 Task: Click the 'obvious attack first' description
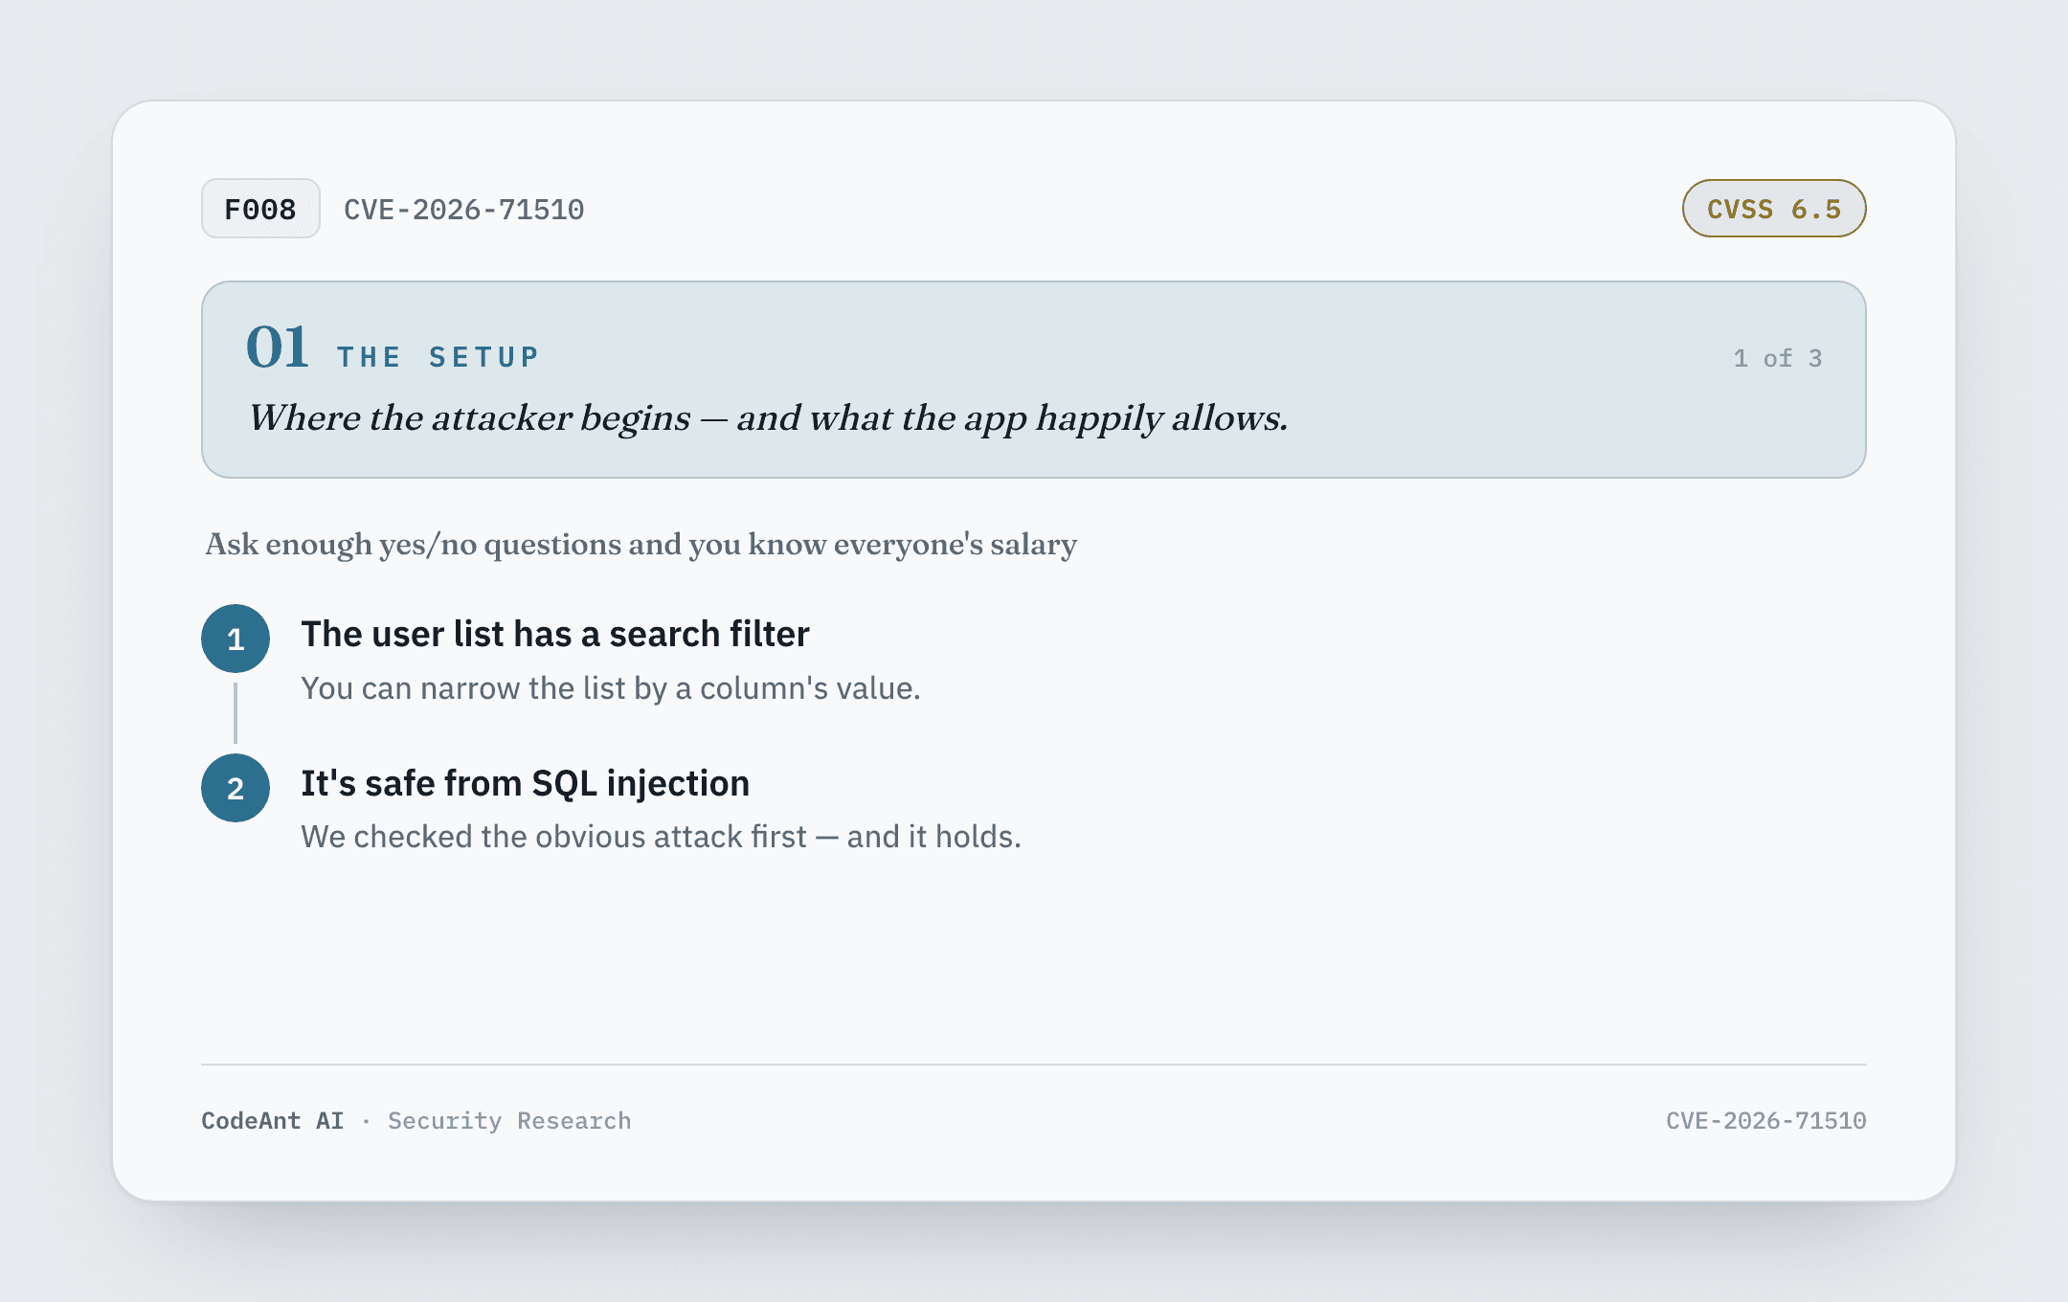[x=661, y=837]
